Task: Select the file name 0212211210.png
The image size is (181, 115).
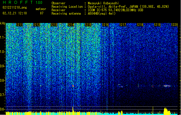Action: coord(15,7)
